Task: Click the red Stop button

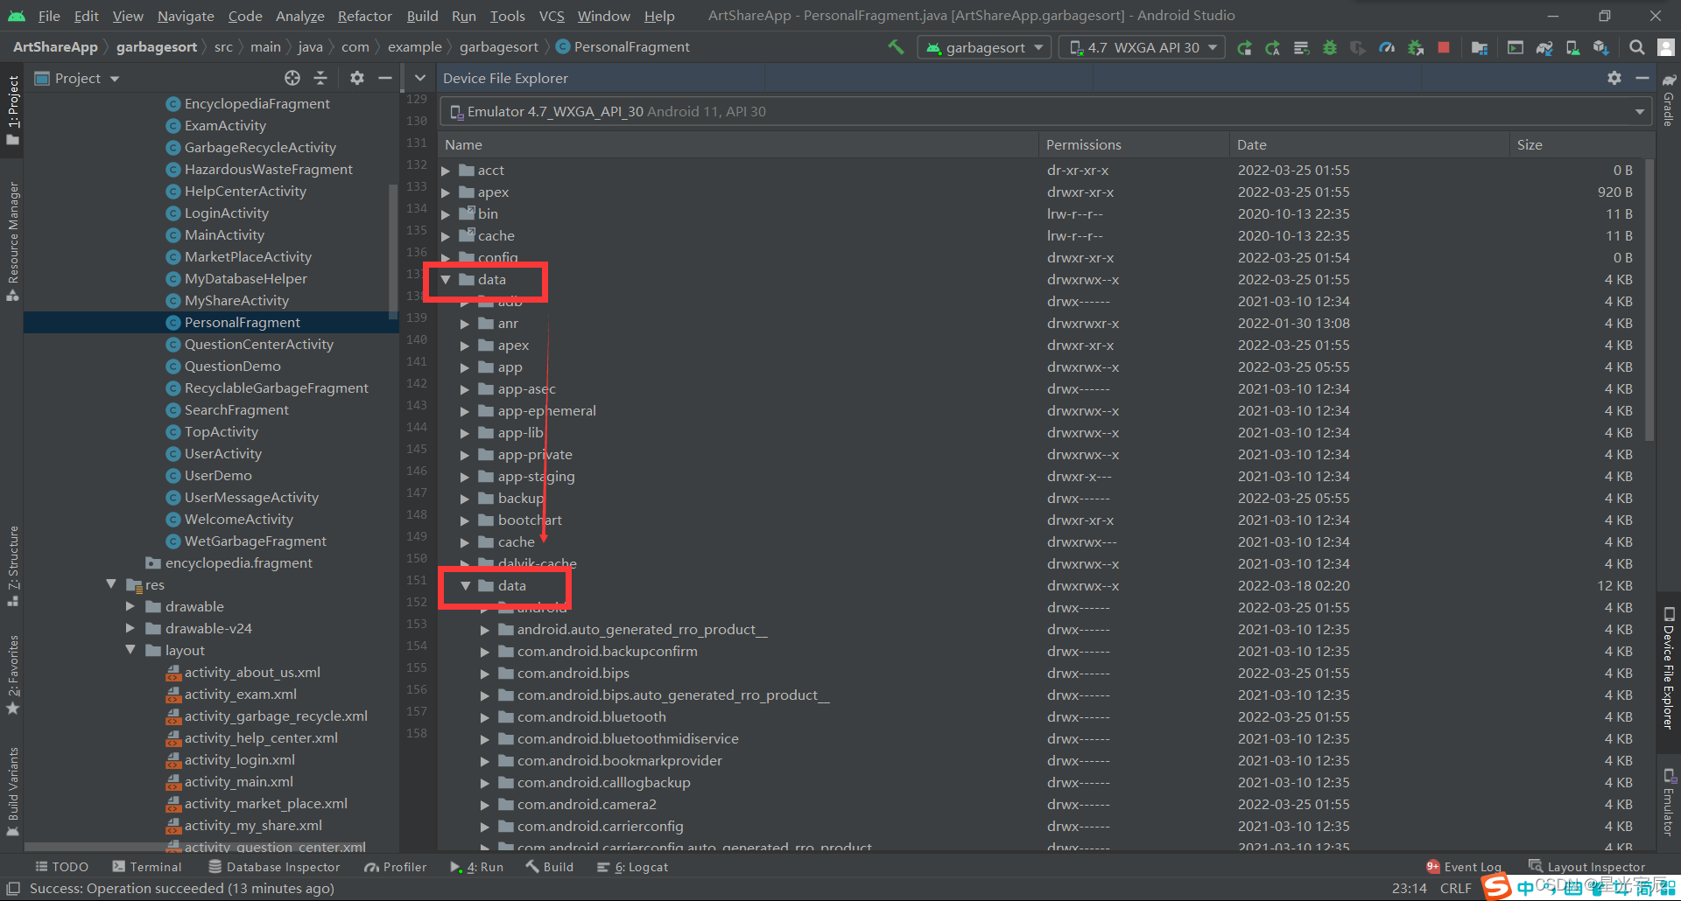Action: point(1444,47)
